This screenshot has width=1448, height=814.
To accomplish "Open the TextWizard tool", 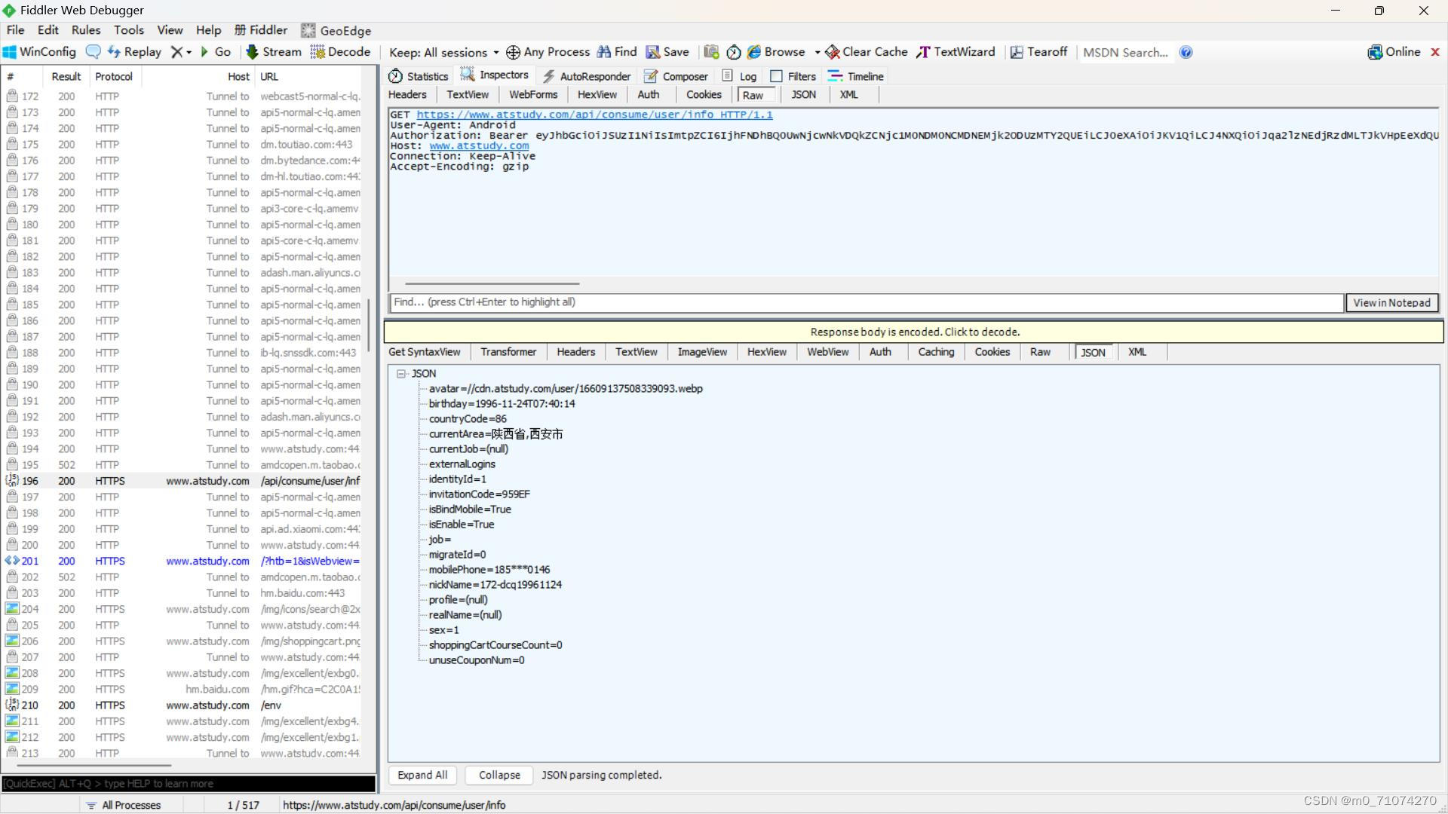I will pyautogui.click(x=956, y=52).
